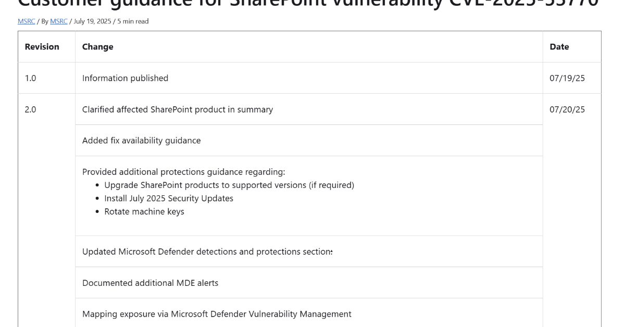Click "Upgrade SharePoint products to supported versions" bullet
Screen dimensions: 625x327
[229, 185]
